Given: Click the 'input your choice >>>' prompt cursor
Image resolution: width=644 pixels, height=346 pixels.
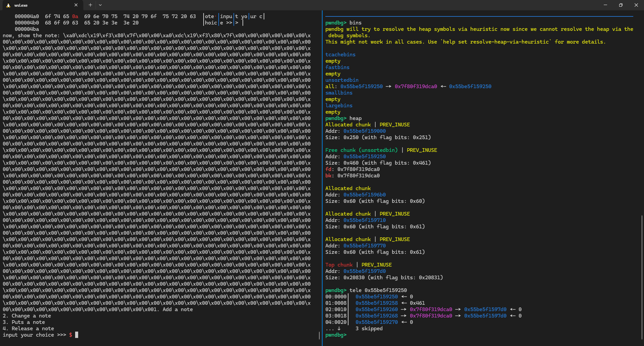Looking at the screenshot, I should tap(76, 335).
